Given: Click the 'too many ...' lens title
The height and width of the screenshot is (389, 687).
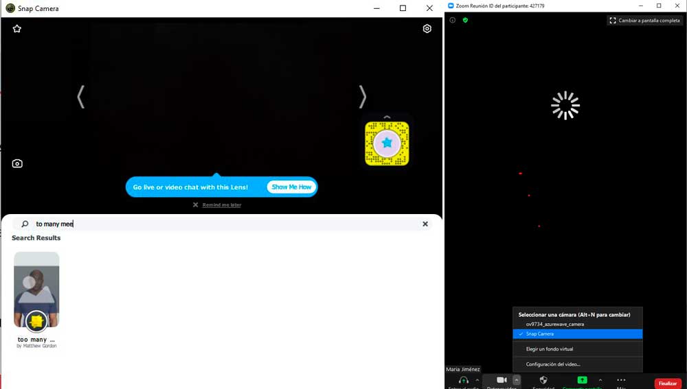Looking at the screenshot, I should pyautogui.click(x=36, y=340).
